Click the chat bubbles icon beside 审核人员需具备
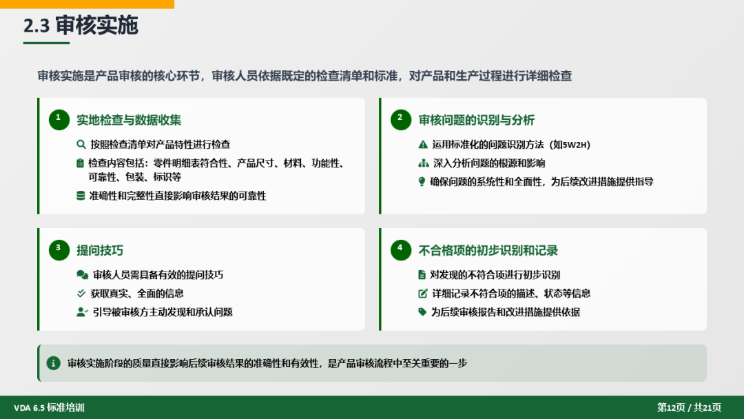Viewport: 744px width, 419px height. point(82,275)
